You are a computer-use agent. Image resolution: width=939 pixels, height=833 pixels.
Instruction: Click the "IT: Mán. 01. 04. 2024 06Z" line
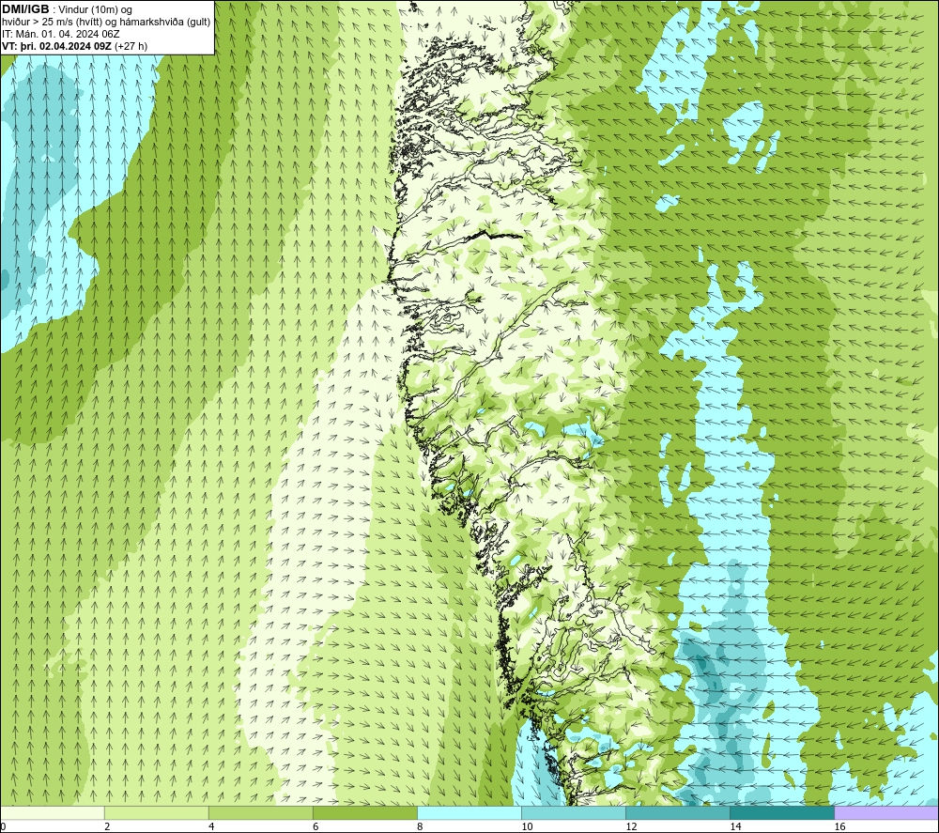60,34
